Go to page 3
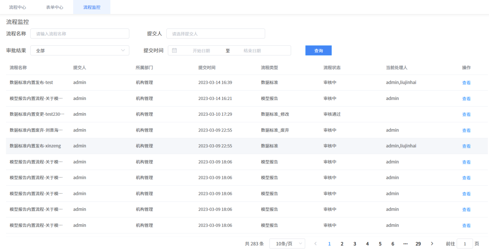This screenshot has height=250, width=489. tap(355, 243)
